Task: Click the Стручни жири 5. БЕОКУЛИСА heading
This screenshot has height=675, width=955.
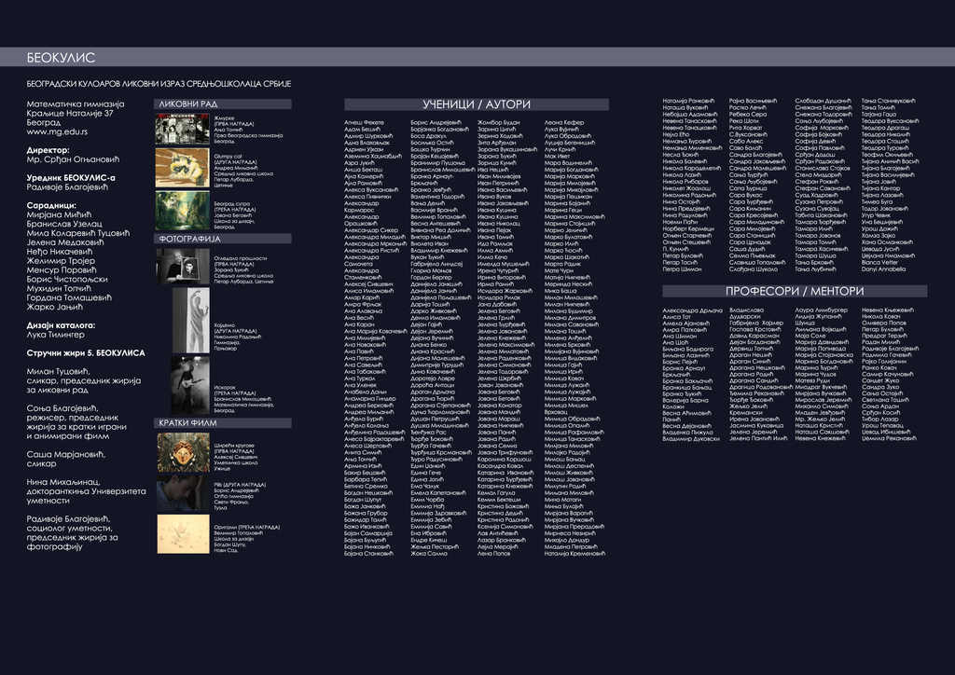Action: tap(86, 353)
